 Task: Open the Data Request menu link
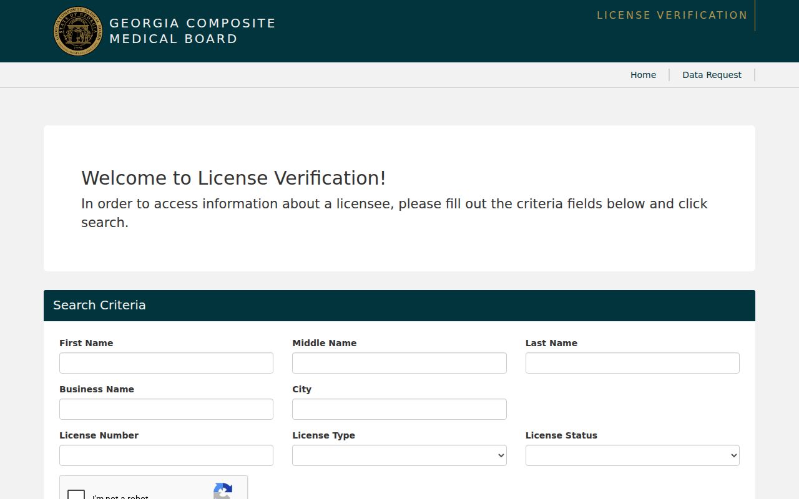pyautogui.click(x=712, y=75)
